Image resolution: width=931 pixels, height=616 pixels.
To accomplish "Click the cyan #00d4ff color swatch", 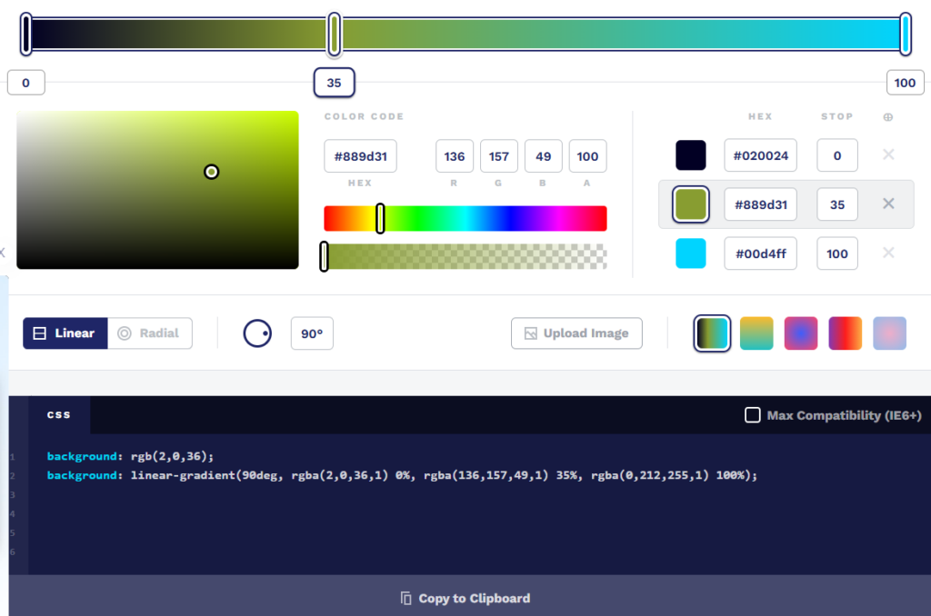I will point(691,253).
